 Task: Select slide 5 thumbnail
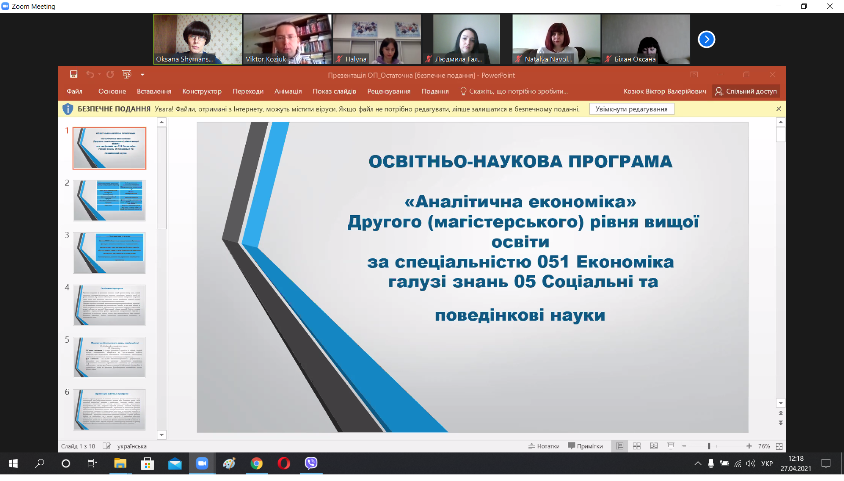(x=109, y=357)
